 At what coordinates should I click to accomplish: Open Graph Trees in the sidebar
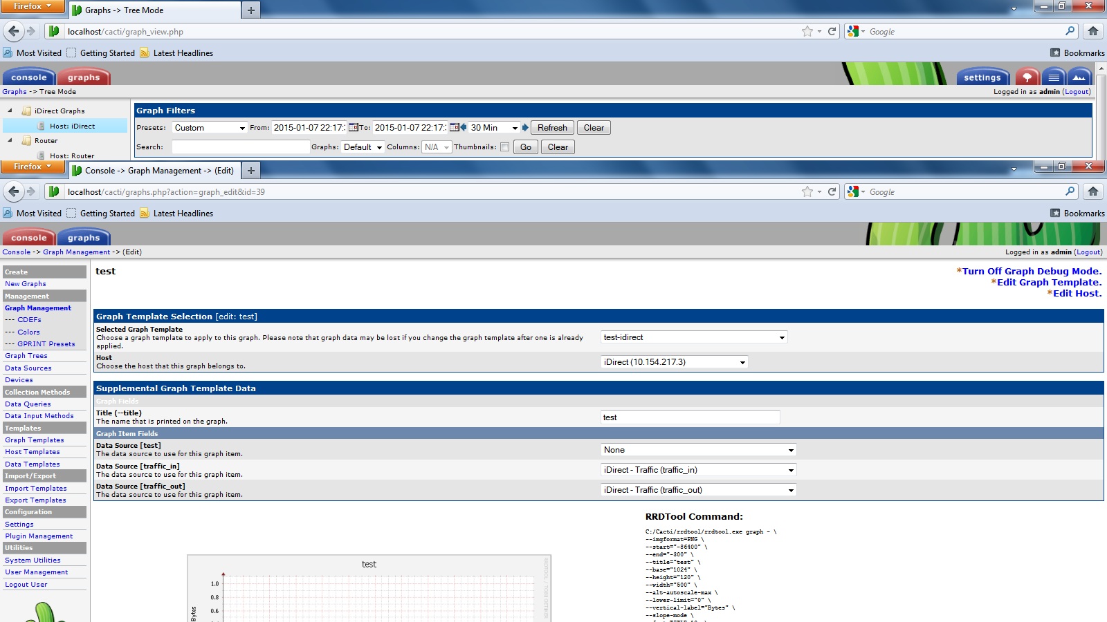coord(26,355)
